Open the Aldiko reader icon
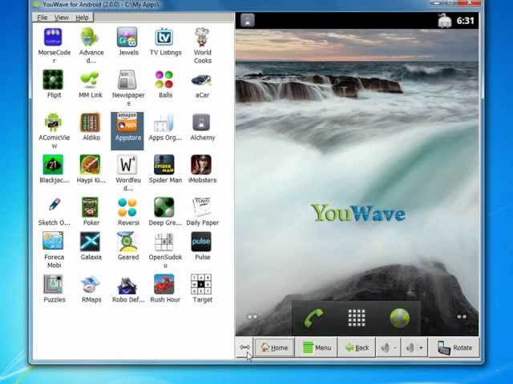Image resolution: width=513 pixels, height=384 pixels. [91, 122]
